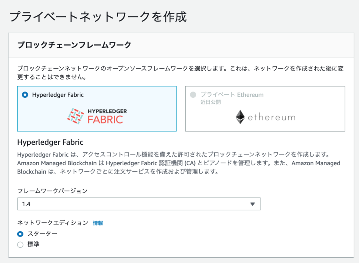359x263 pixels.
Task: Click the Hyperledger Fabric card label text
Action: click(x=58, y=95)
